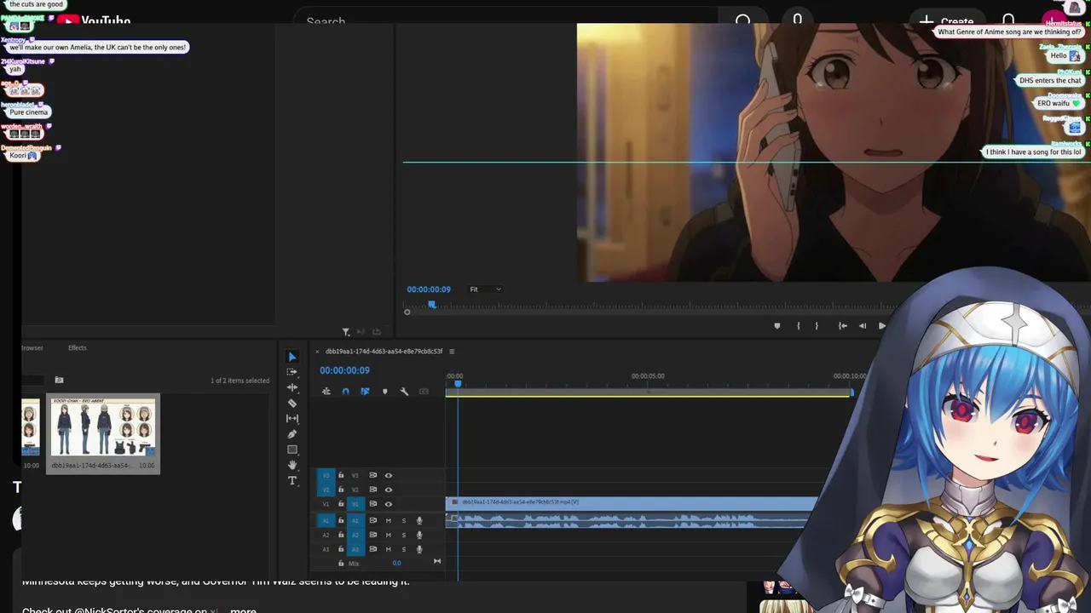The height and width of the screenshot is (613, 1091).
Task: Toggle sync lock for track V3
Action: point(372,476)
